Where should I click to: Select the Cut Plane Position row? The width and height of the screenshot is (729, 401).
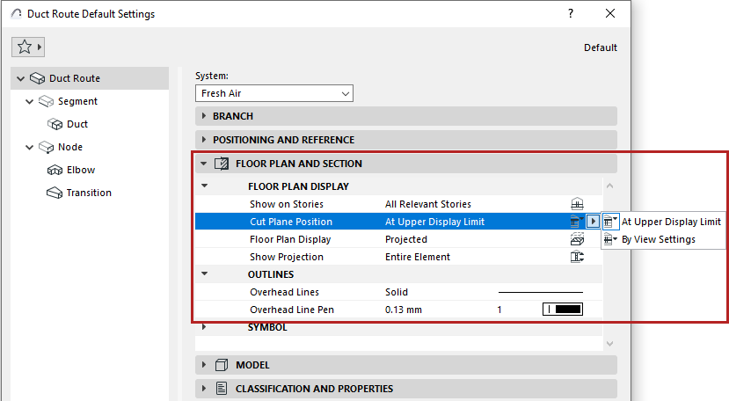pyautogui.click(x=398, y=222)
